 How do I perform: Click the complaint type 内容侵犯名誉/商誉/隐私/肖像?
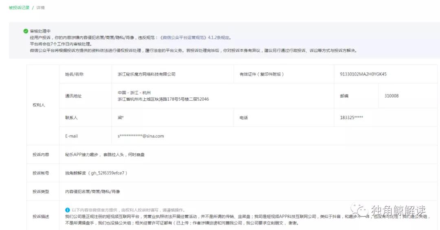(x=92, y=192)
